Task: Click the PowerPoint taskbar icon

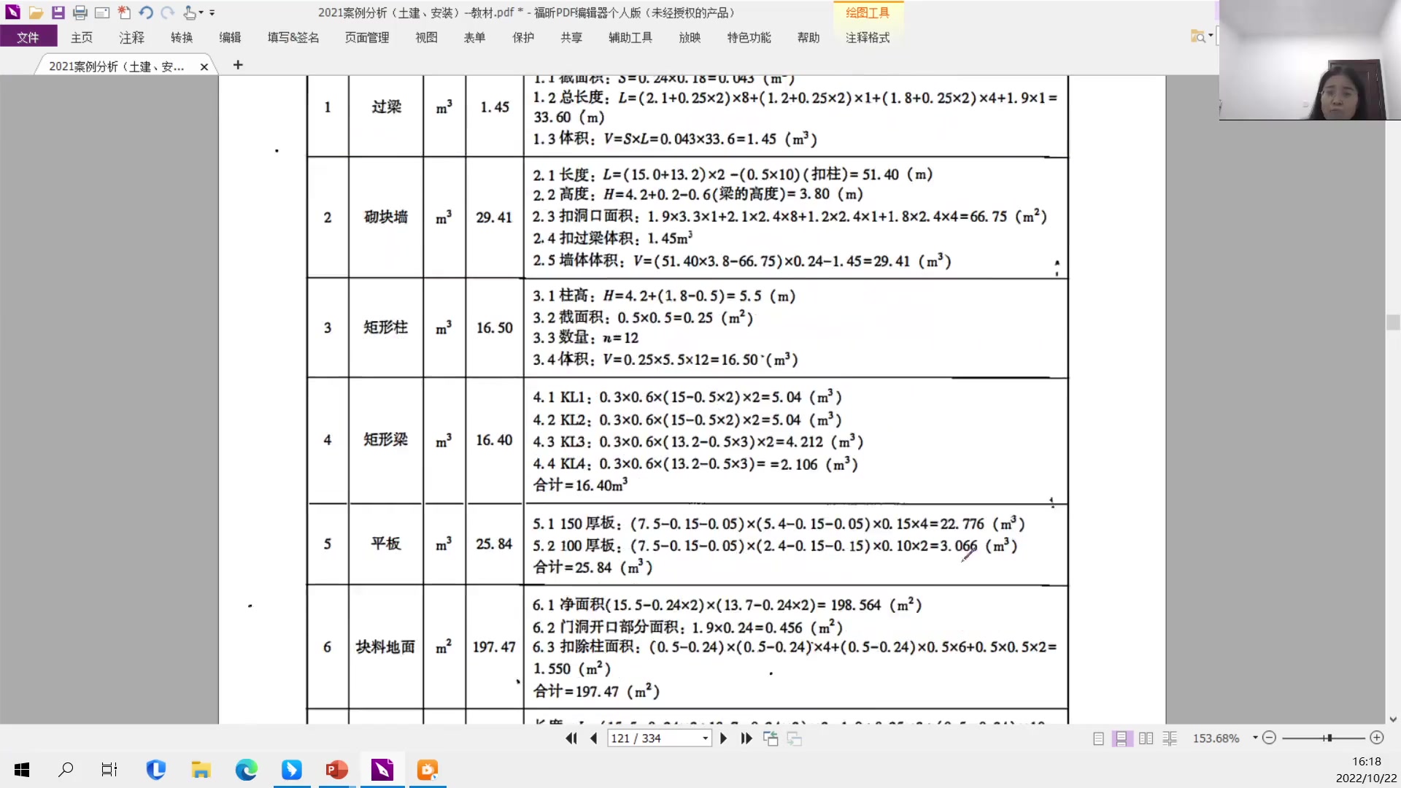Action: tap(336, 770)
